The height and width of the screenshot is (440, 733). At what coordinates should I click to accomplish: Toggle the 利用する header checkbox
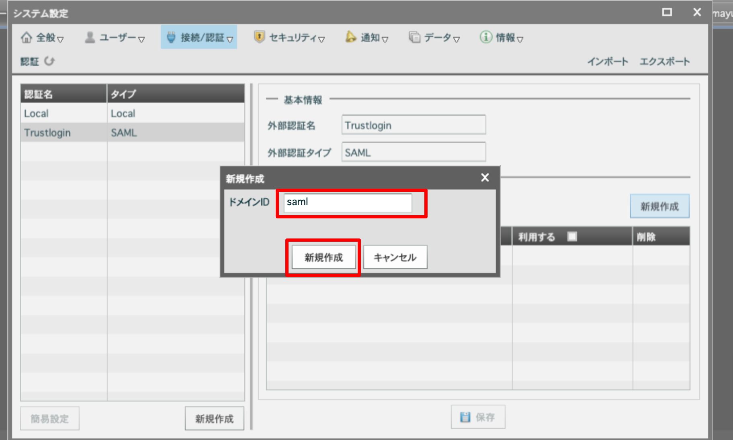tap(572, 236)
